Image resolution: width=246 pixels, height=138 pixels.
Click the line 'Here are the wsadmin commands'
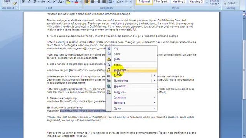tap(121, 135)
